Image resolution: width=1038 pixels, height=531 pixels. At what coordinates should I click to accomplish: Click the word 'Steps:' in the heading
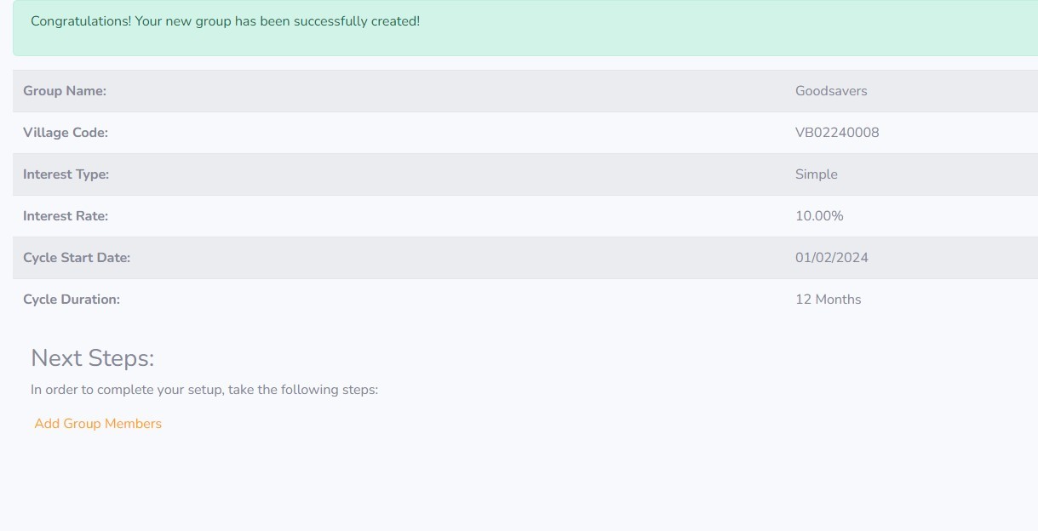tap(122, 358)
